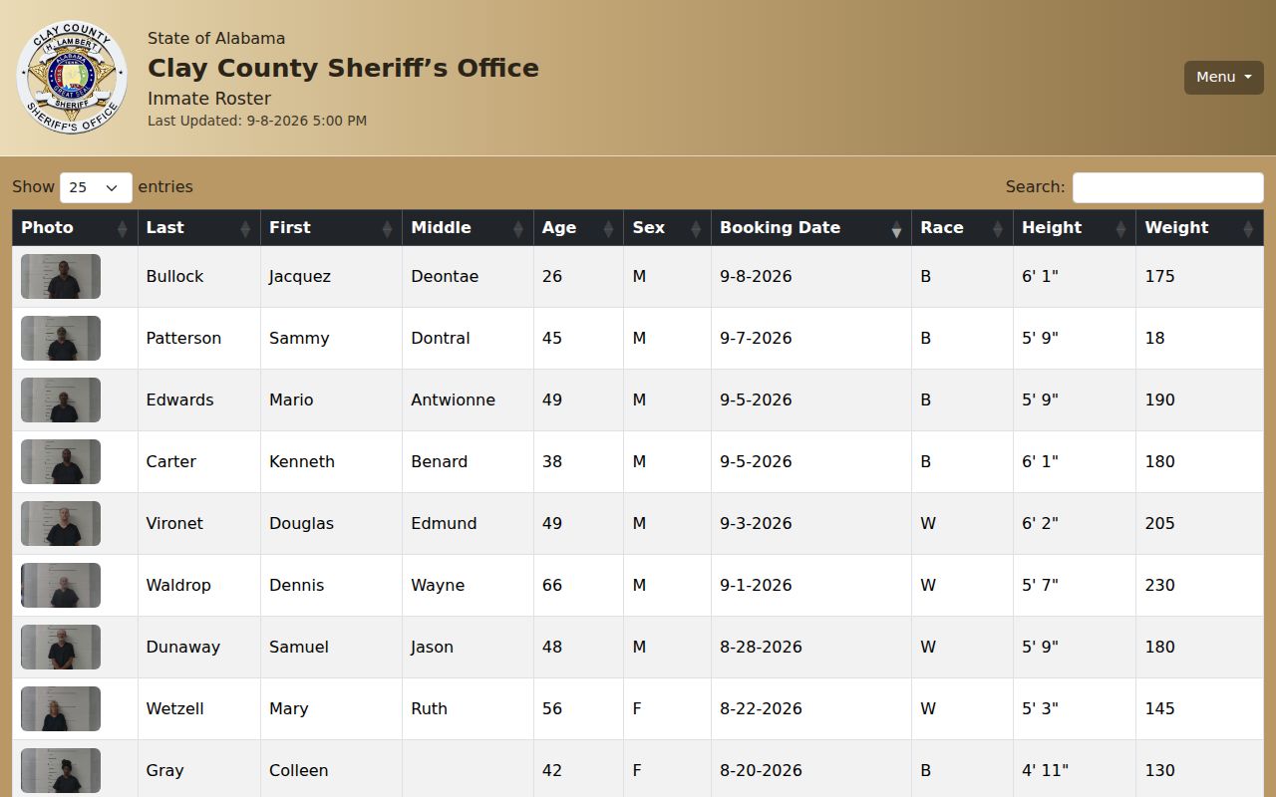Select the first name "Colleen"
The height and width of the screenshot is (797, 1276).
click(x=298, y=771)
